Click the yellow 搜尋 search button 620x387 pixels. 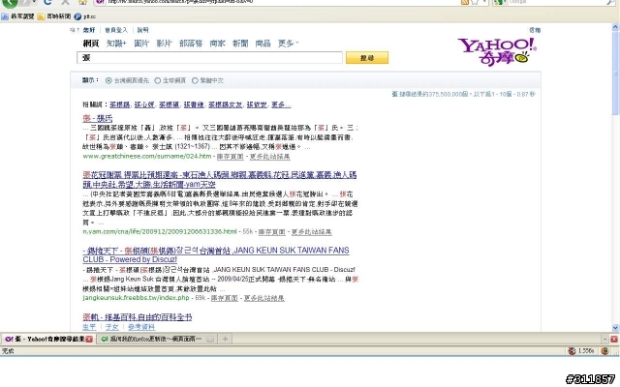coord(367,58)
